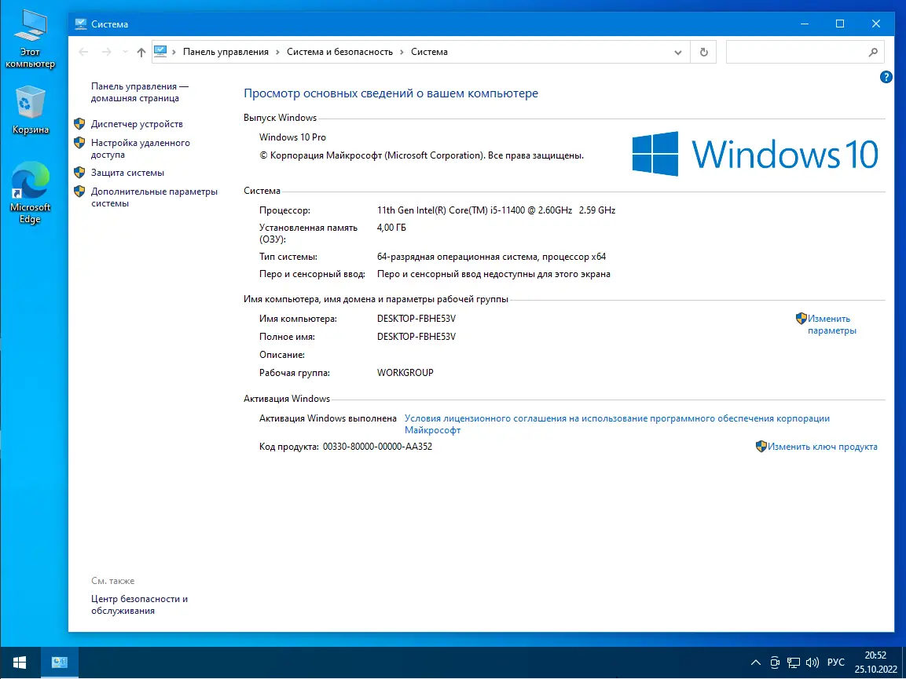Click the processor value i5-11400 text
906x679 pixels.
(x=496, y=210)
